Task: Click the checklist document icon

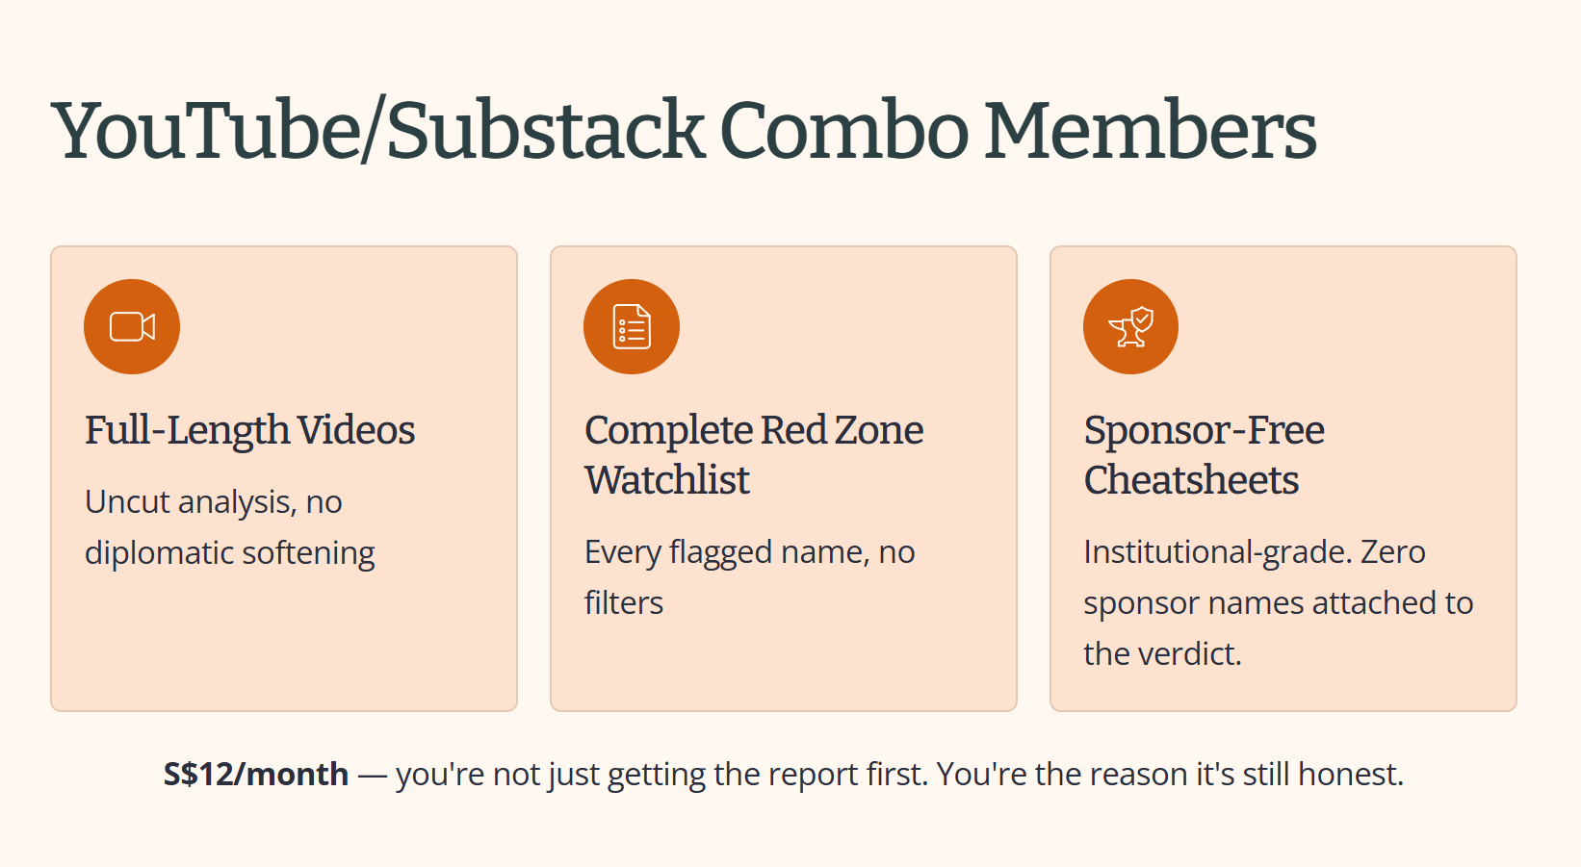Action: coord(632,327)
